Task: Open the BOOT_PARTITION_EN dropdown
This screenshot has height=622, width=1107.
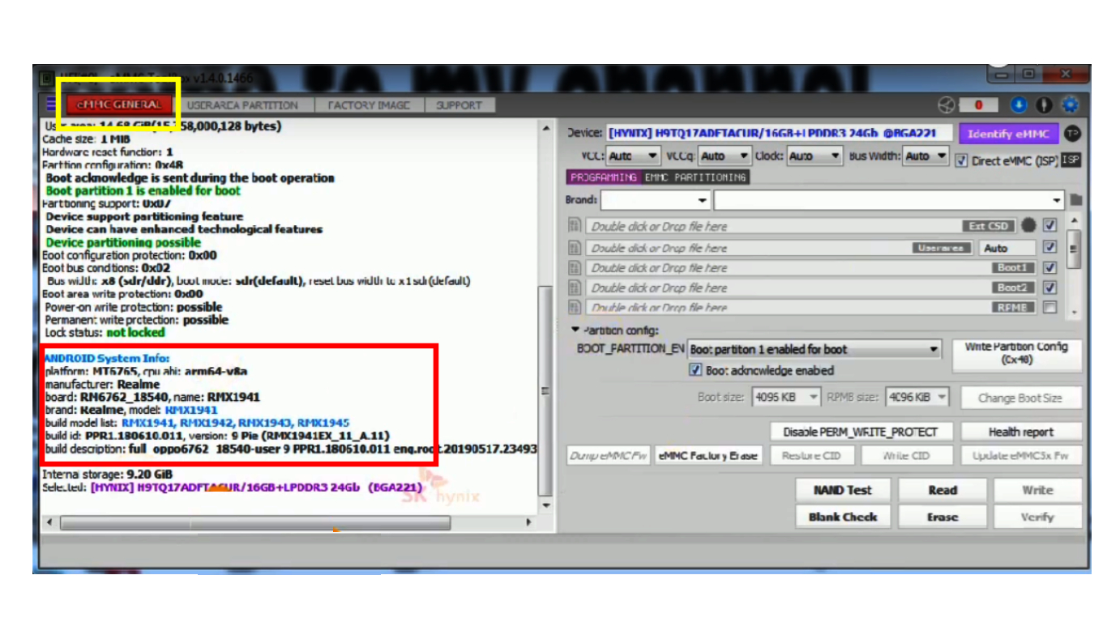Action: (814, 350)
